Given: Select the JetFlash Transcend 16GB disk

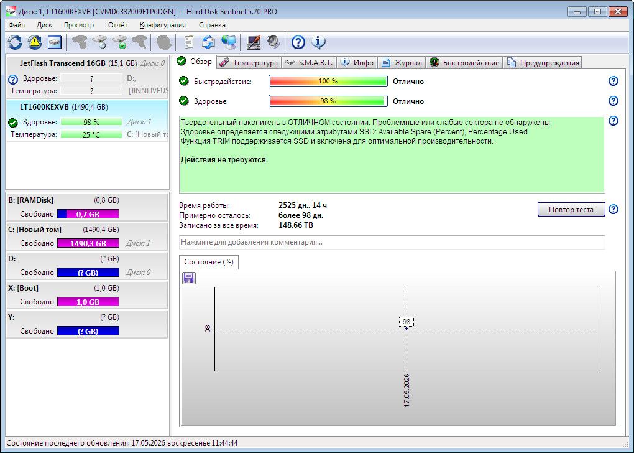Looking at the screenshot, I should pyautogui.click(x=88, y=77).
